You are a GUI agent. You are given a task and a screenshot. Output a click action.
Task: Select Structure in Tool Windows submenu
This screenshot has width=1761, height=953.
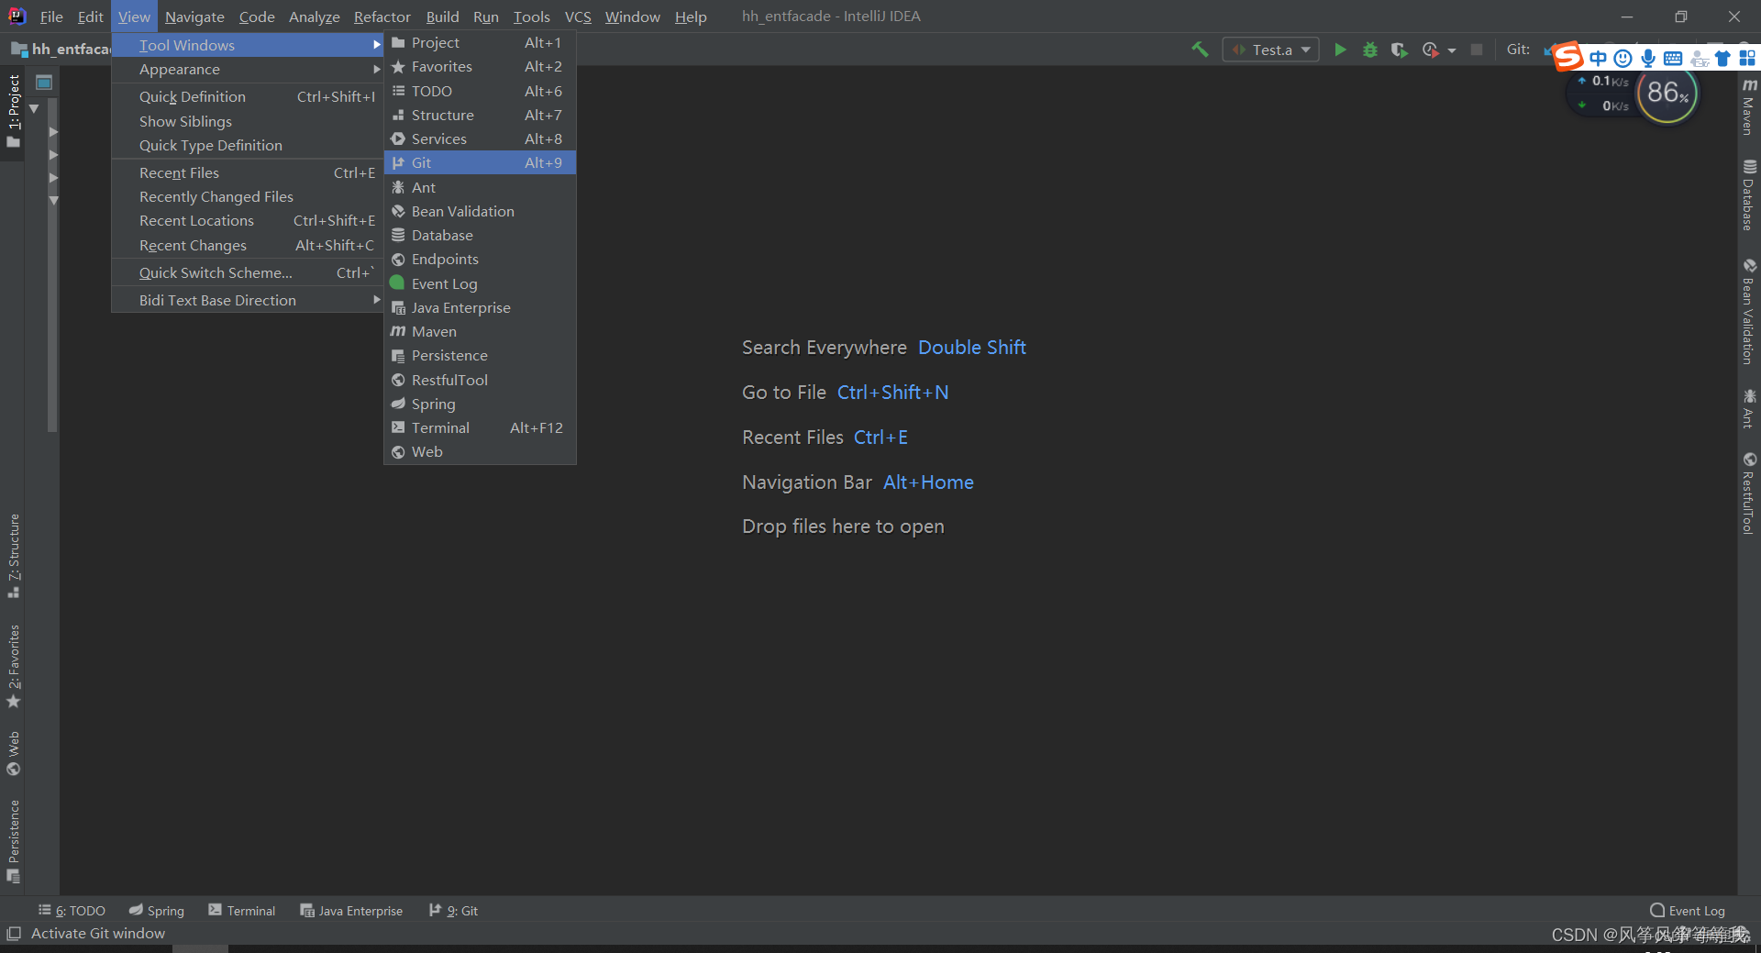480,115
